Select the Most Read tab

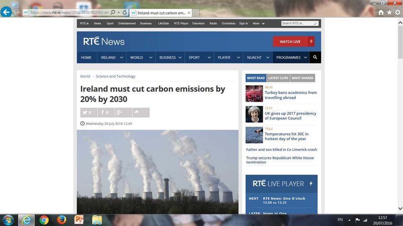[256, 78]
